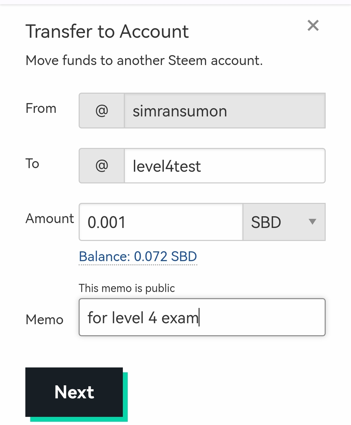
Task: Click the Balance: 0.072 SBD link
Action: pyautogui.click(x=138, y=257)
